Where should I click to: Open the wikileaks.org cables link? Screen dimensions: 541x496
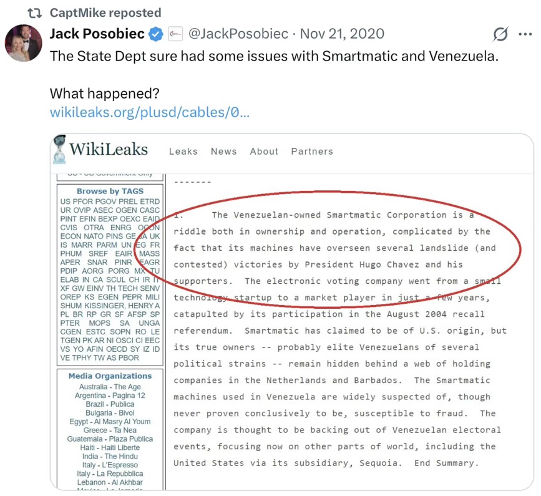coord(150,113)
